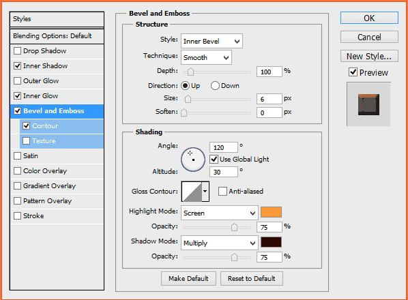Uncheck Use Global Light
The height and width of the screenshot is (300, 408).
[214, 159]
